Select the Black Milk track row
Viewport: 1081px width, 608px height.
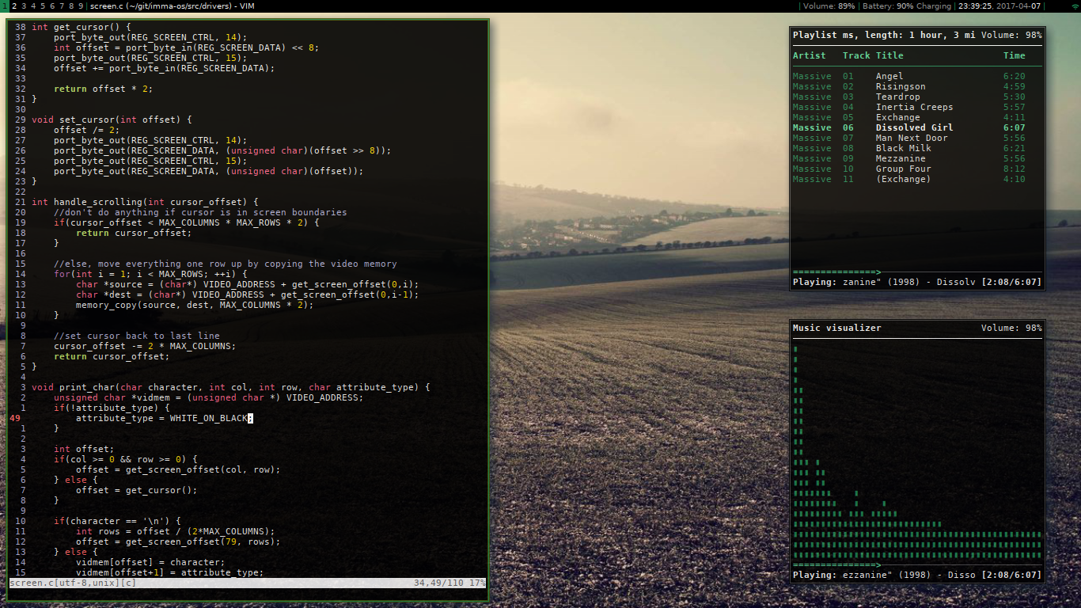coord(916,148)
